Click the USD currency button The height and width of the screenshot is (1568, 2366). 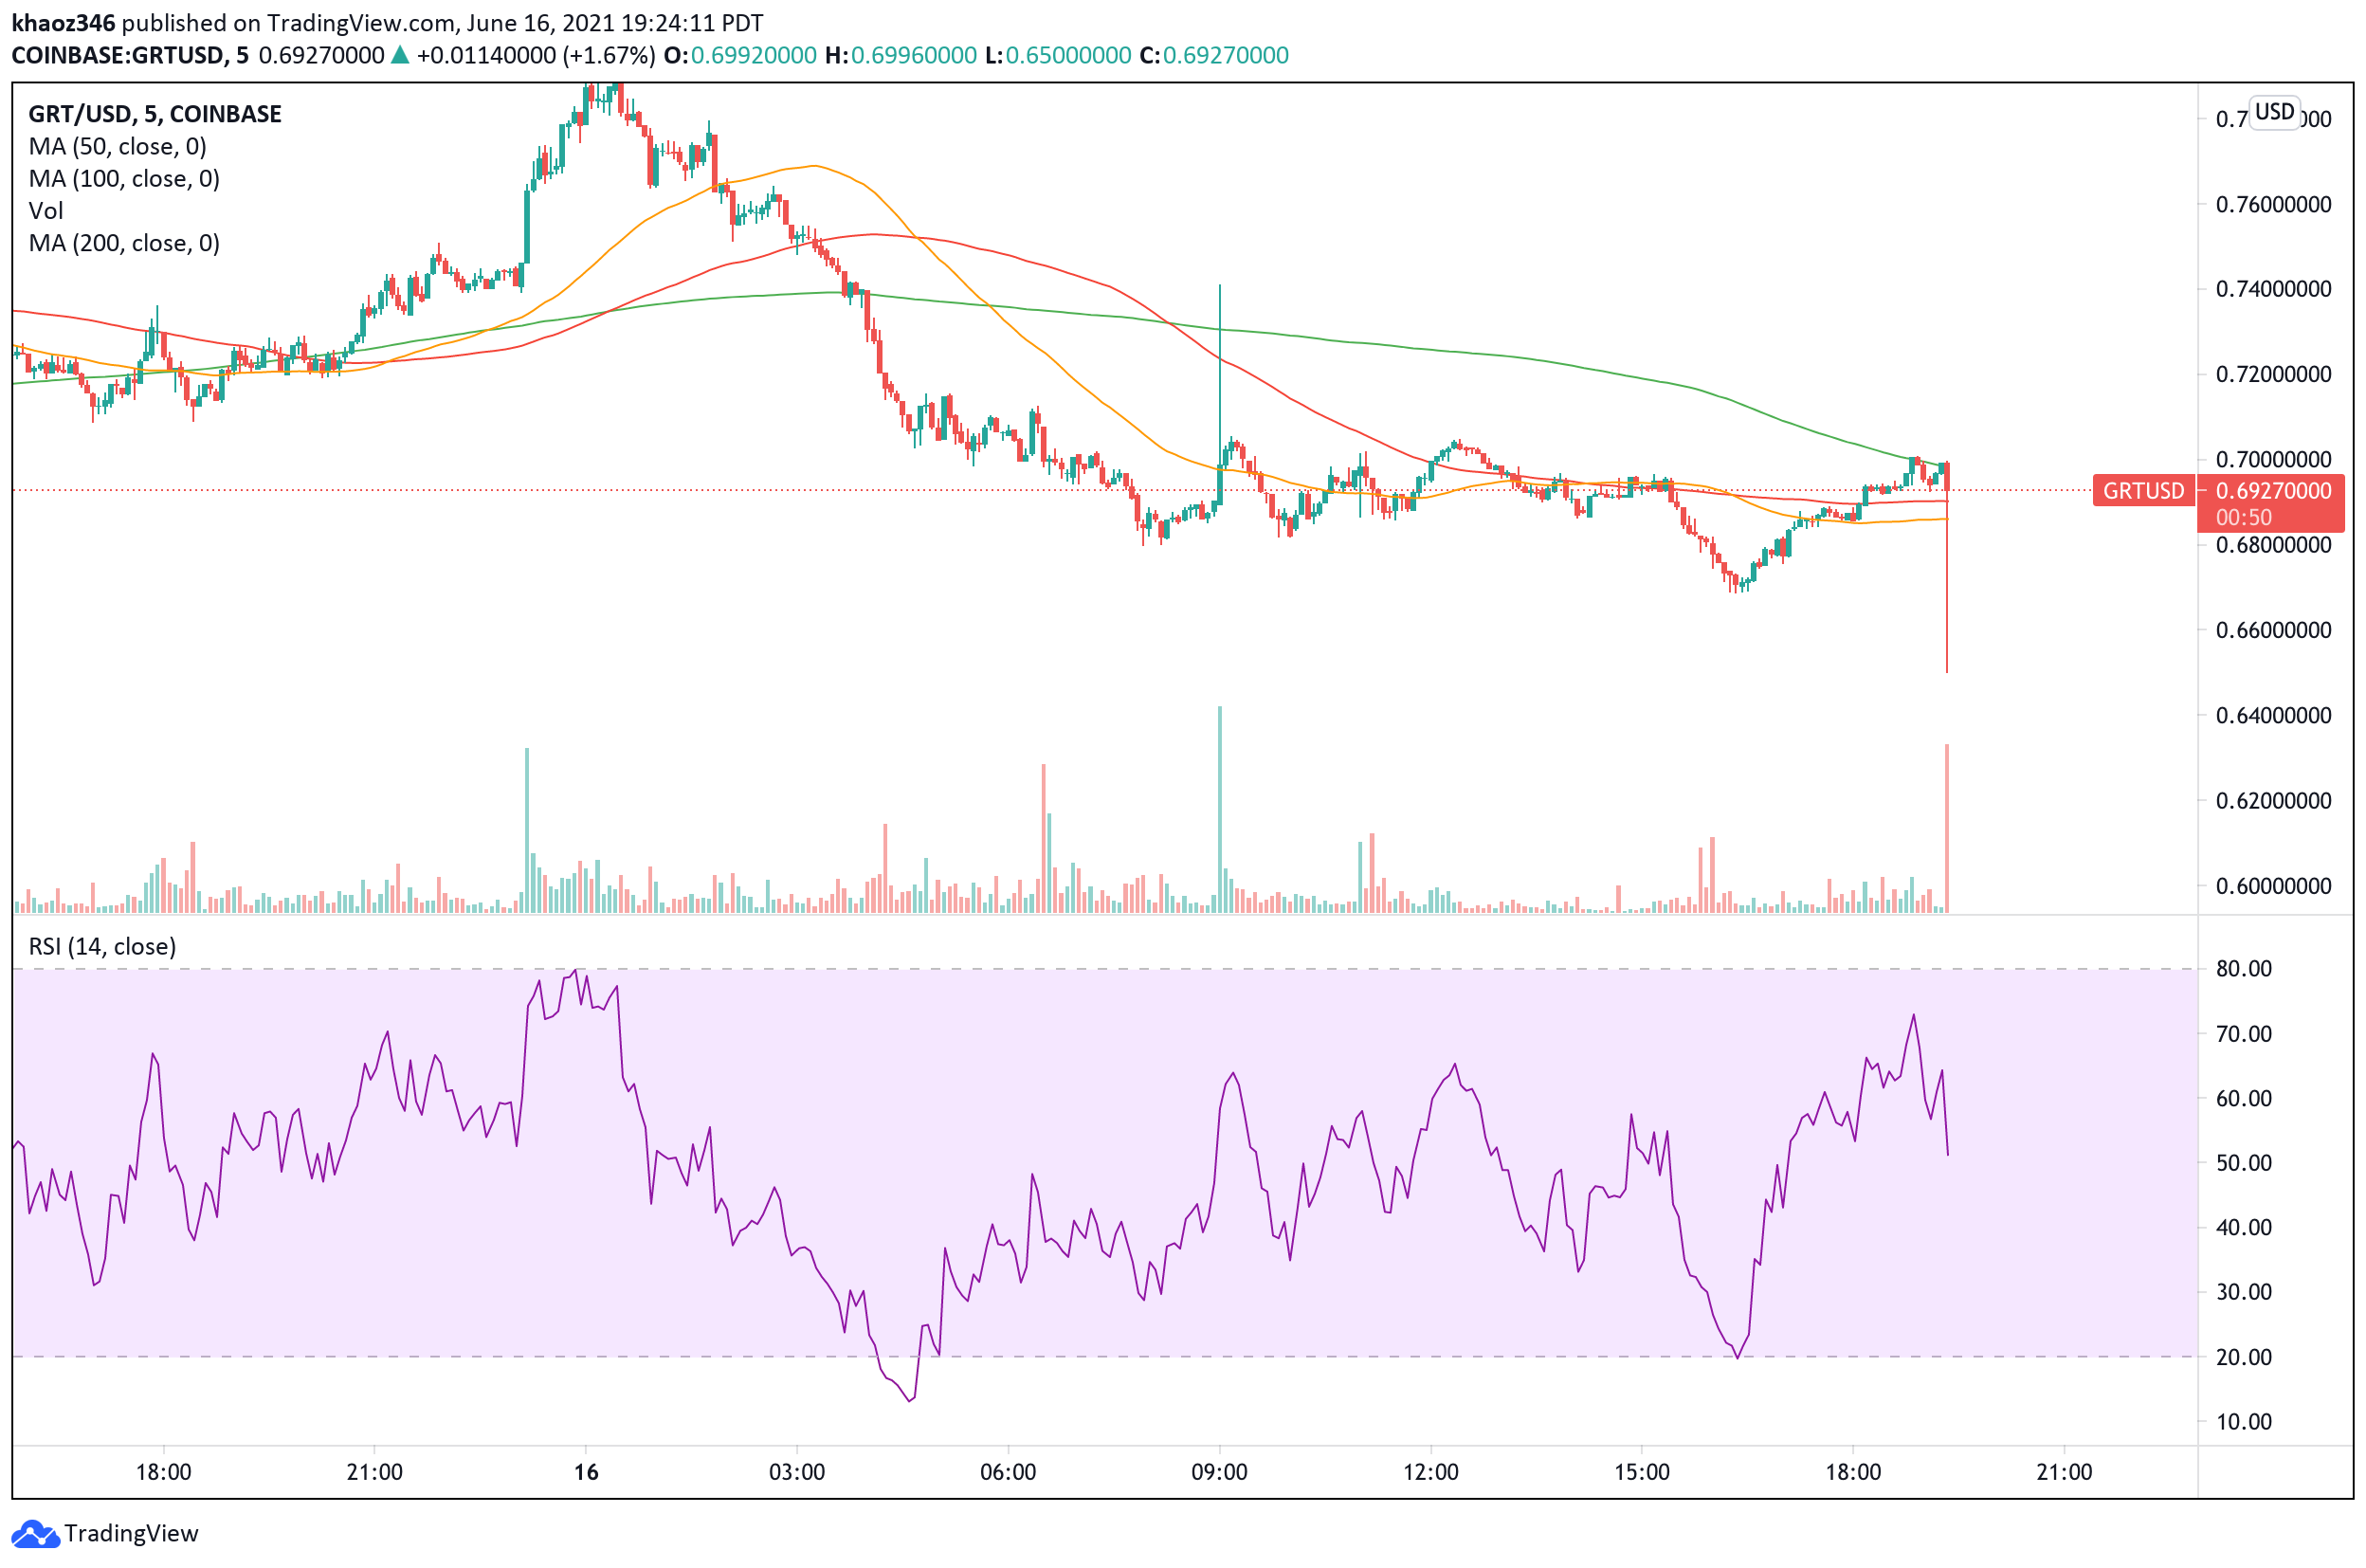pos(2274,112)
